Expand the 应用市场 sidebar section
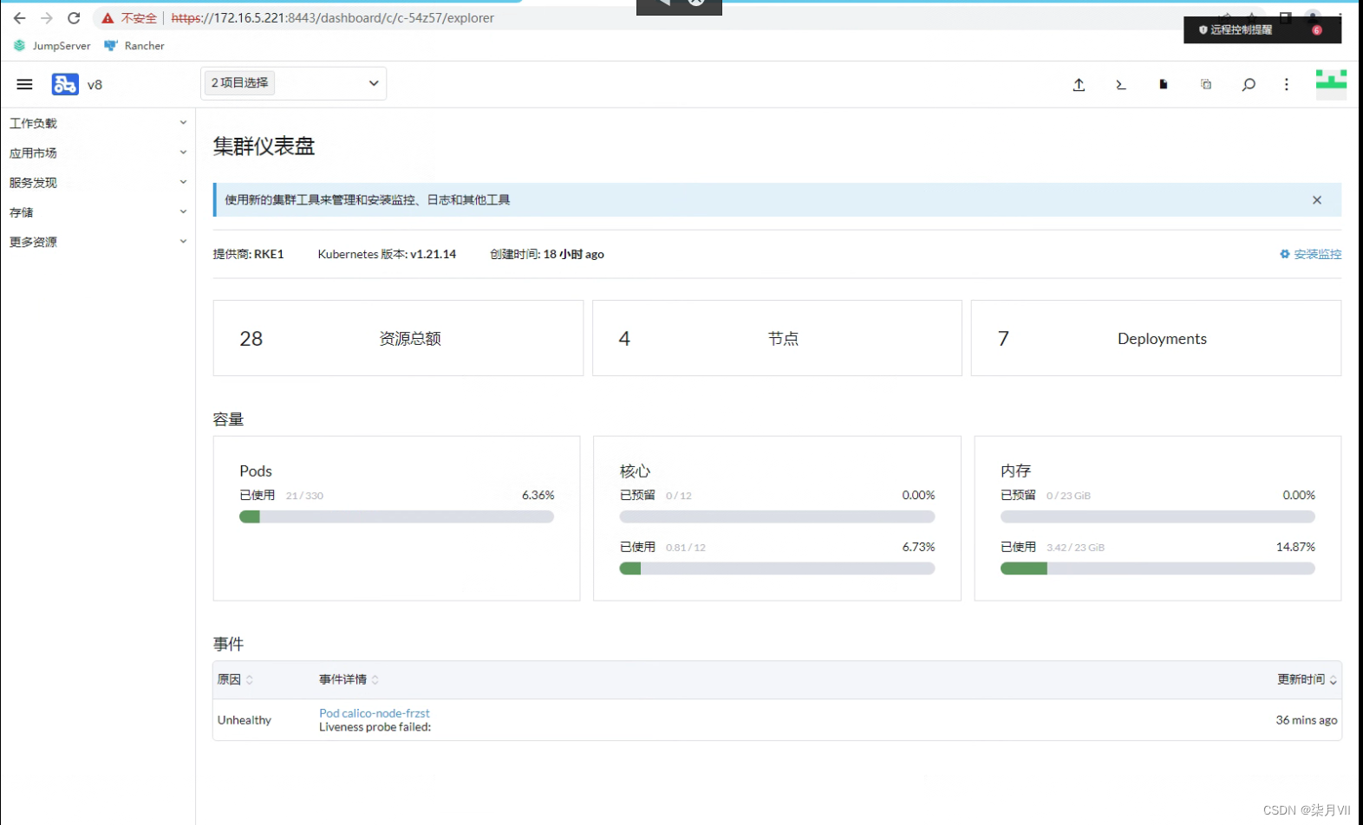The image size is (1363, 825). point(98,153)
